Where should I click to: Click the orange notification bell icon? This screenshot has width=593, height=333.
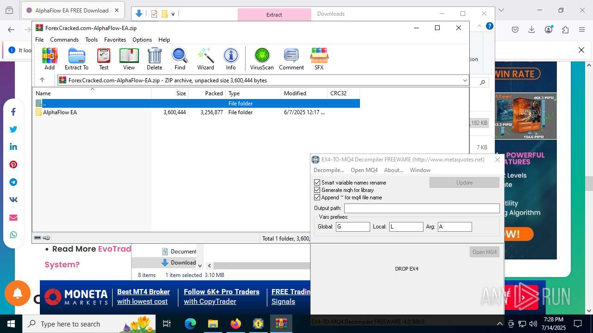tap(18, 293)
